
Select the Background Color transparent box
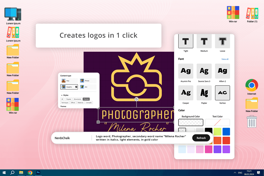[191, 122]
